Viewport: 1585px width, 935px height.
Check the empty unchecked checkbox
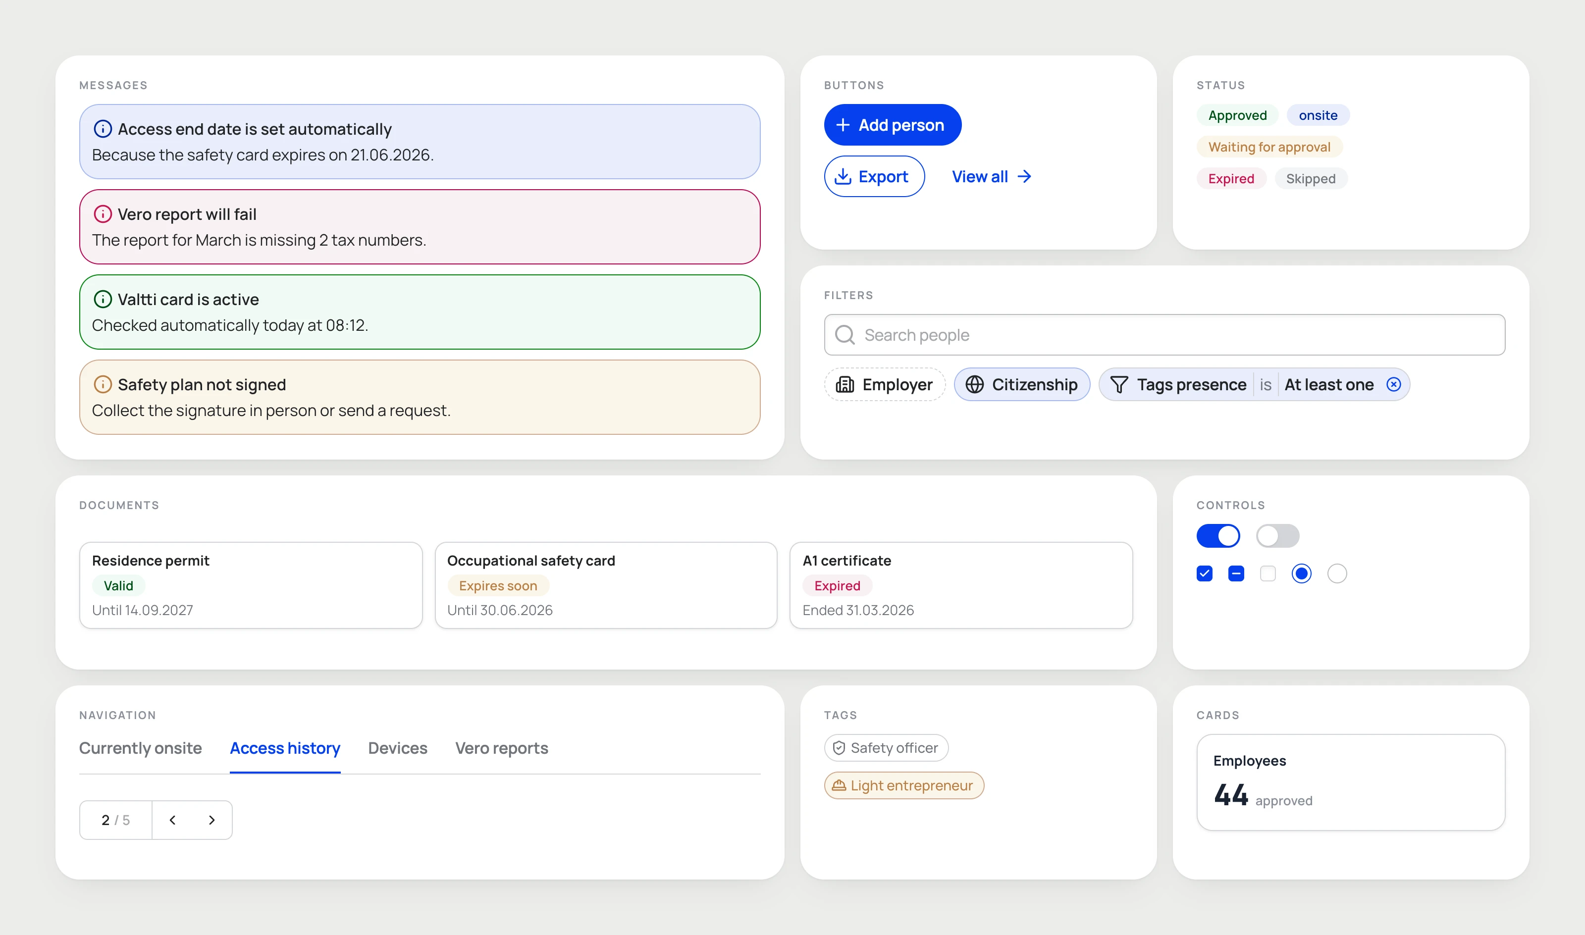(1268, 573)
